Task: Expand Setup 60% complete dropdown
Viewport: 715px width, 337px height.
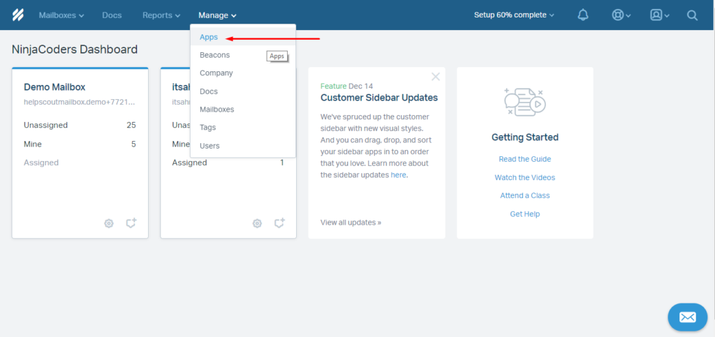Action: (x=514, y=15)
